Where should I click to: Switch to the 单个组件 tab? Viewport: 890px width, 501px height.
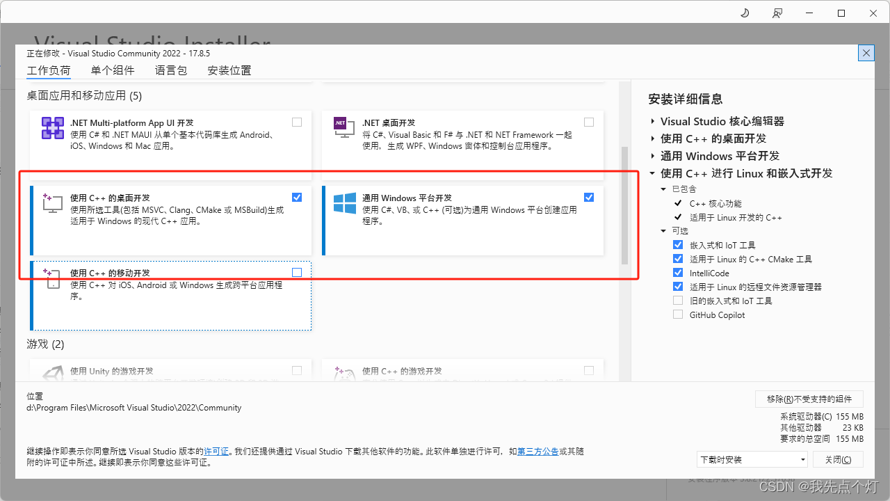pyautogui.click(x=113, y=70)
